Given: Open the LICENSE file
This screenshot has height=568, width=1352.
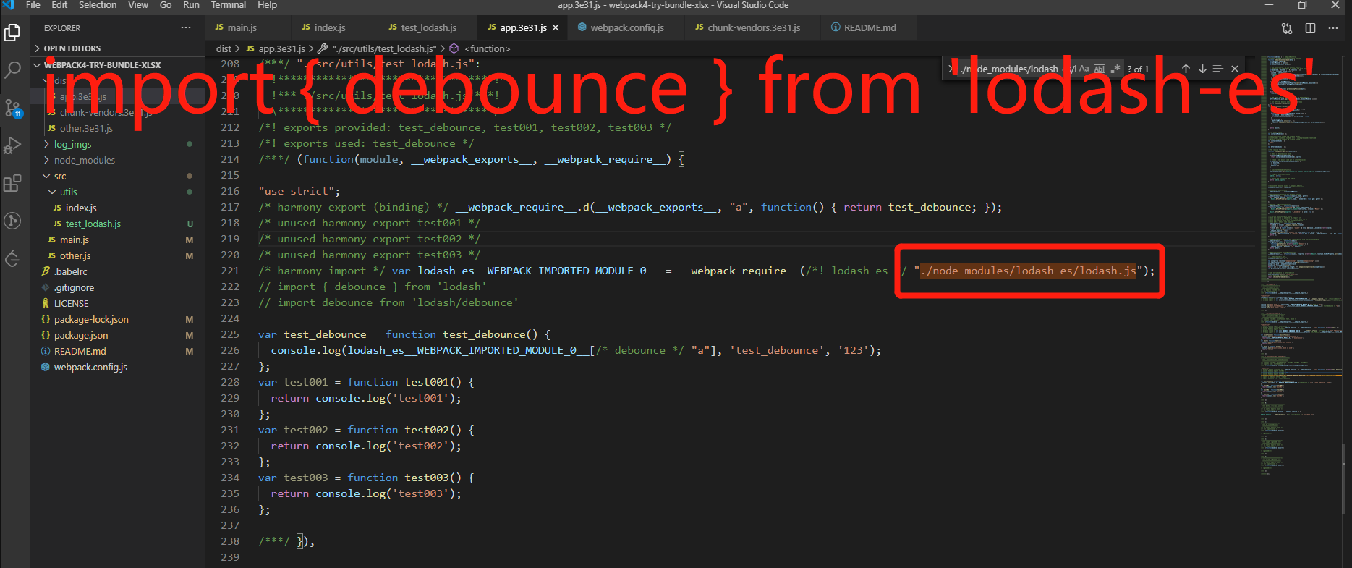Looking at the screenshot, I should pos(116,303).
